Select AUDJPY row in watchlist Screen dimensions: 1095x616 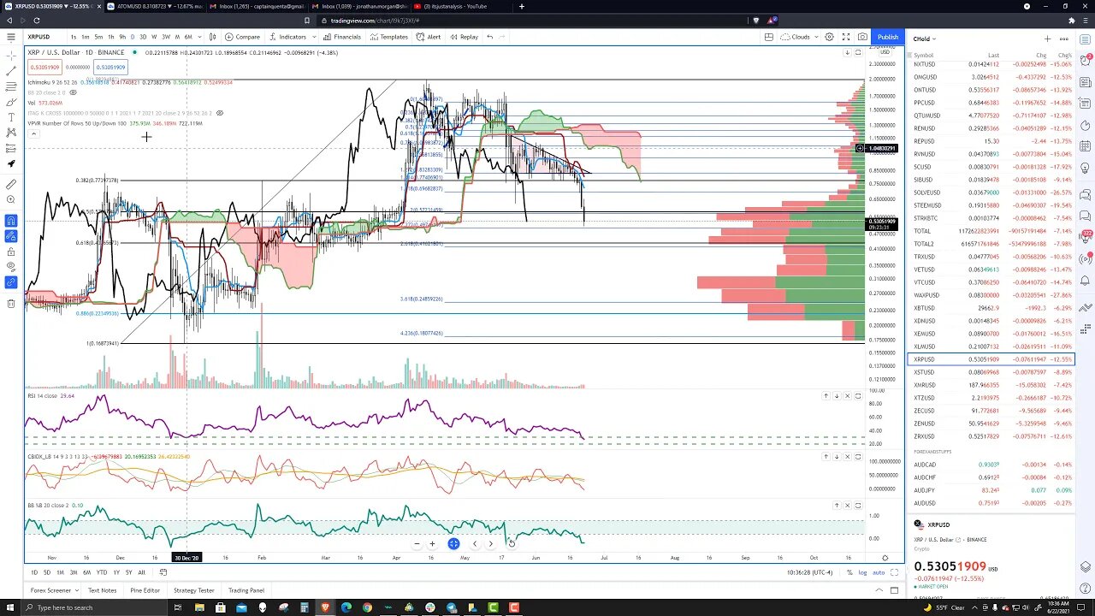991,490
